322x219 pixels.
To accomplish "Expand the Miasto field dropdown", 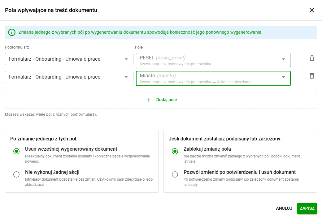I will click(213, 78).
